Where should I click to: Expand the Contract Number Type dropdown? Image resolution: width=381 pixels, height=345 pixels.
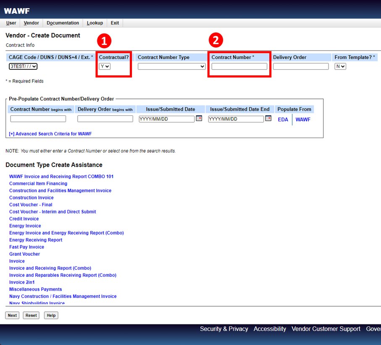pos(171,66)
